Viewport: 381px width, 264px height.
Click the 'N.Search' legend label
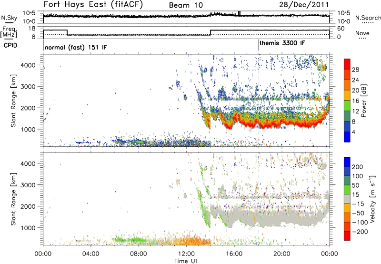(x=368, y=18)
